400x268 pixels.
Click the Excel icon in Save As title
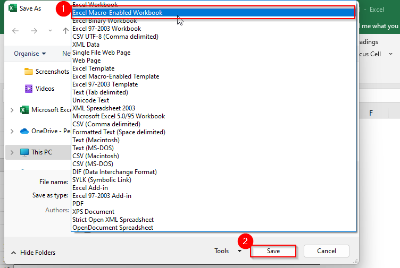[13, 8]
